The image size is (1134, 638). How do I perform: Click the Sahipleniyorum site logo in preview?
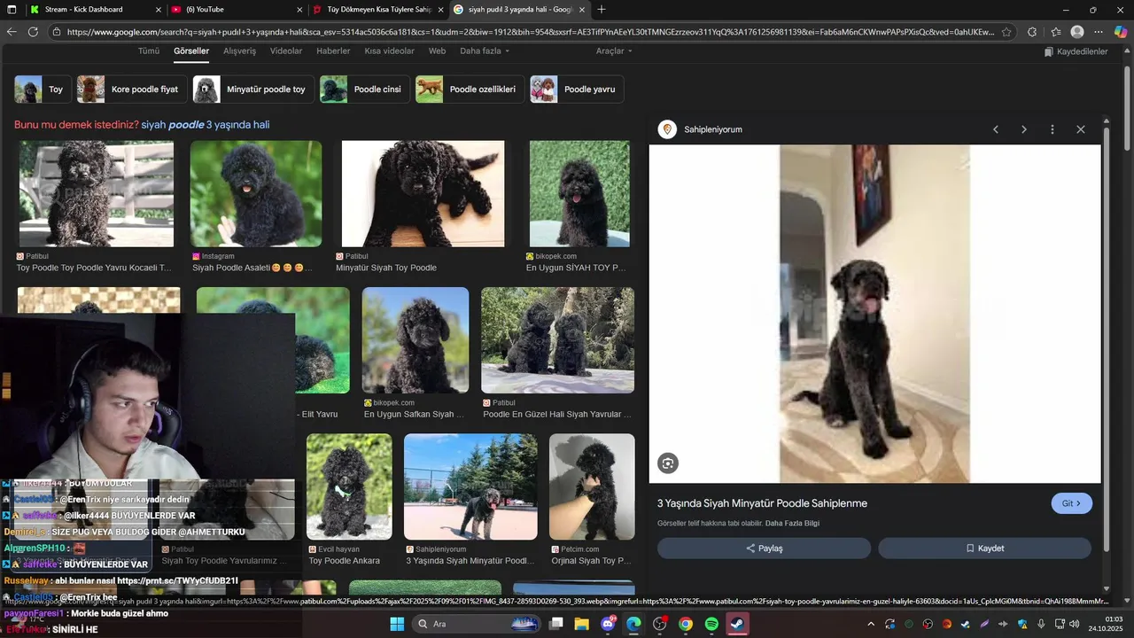pos(667,129)
